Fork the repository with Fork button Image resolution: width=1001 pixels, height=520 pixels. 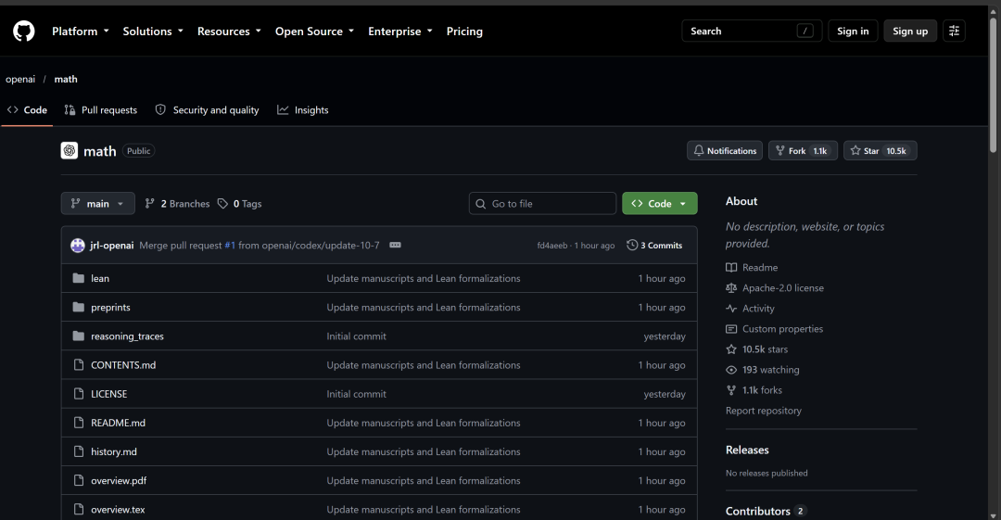tap(803, 151)
